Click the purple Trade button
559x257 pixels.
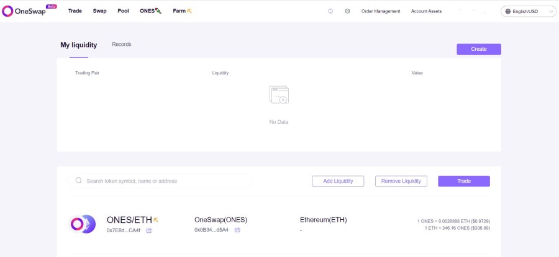[464, 181]
